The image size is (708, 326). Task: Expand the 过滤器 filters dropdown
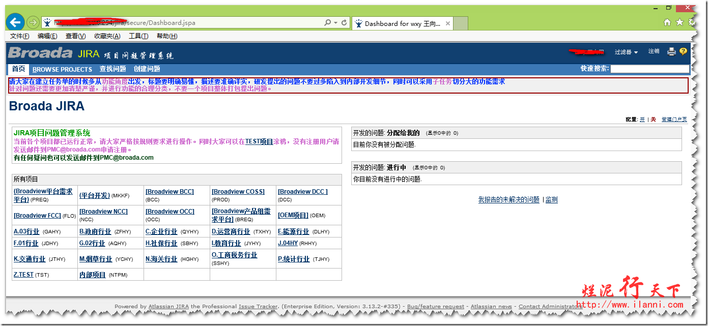626,52
